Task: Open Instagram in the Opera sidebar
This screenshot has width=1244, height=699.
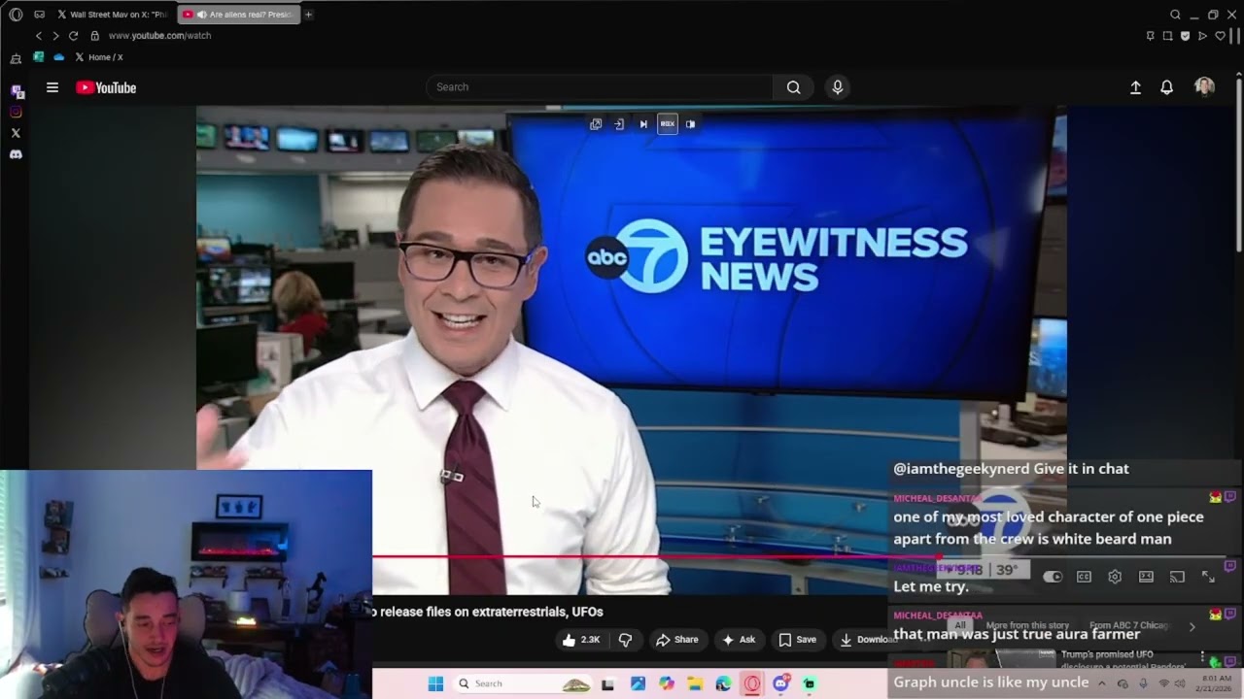Action: [x=16, y=113]
